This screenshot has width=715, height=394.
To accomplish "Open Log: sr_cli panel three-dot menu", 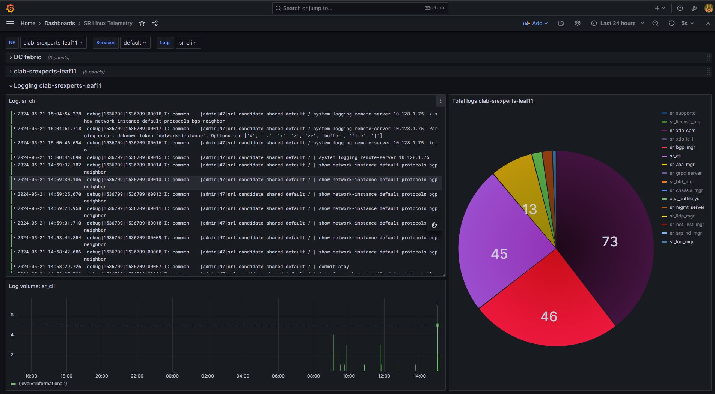I will pos(441,101).
